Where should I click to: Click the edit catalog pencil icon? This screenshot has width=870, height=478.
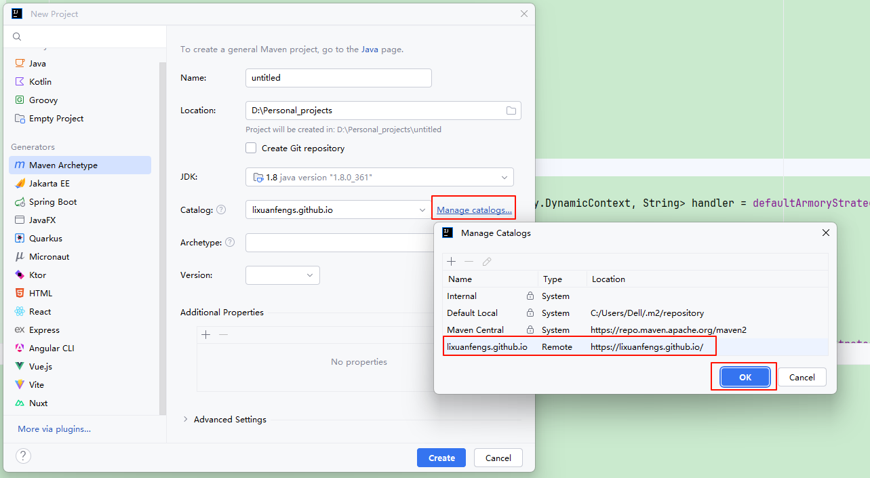(487, 262)
